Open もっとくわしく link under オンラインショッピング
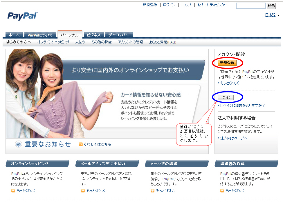283x202 pixels. tap(26, 190)
